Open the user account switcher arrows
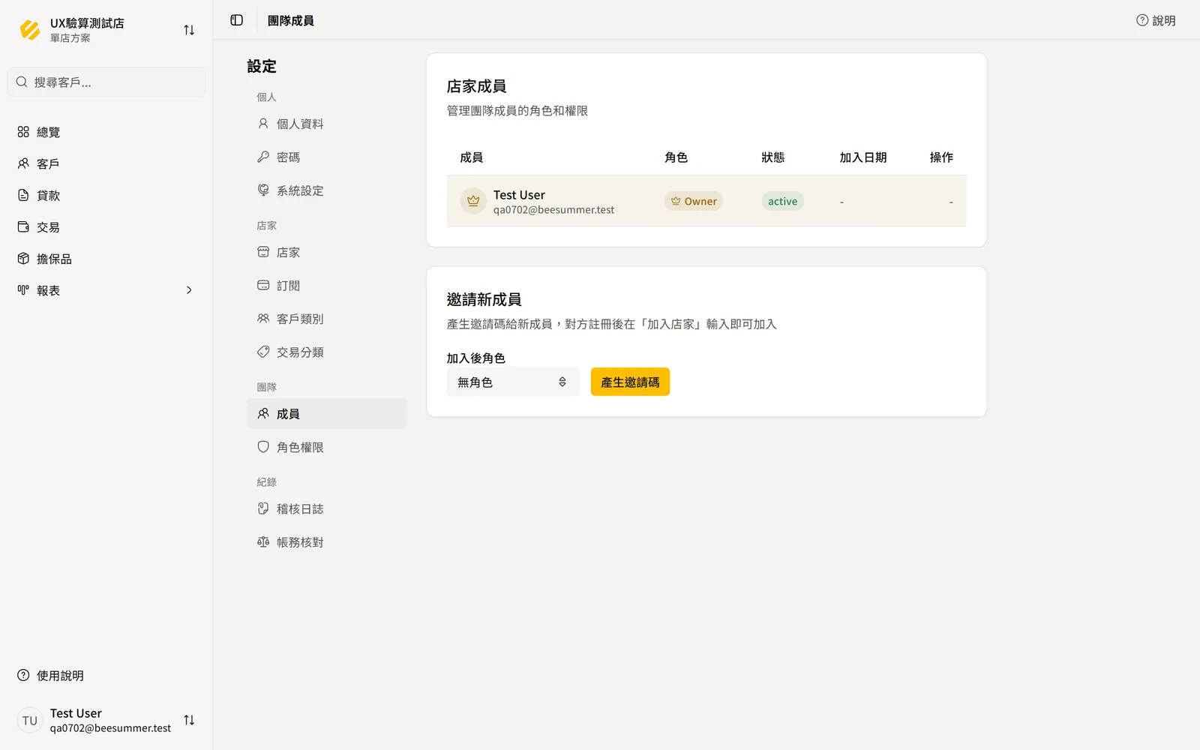Image resolution: width=1200 pixels, height=750 pixels. point(189,720)
